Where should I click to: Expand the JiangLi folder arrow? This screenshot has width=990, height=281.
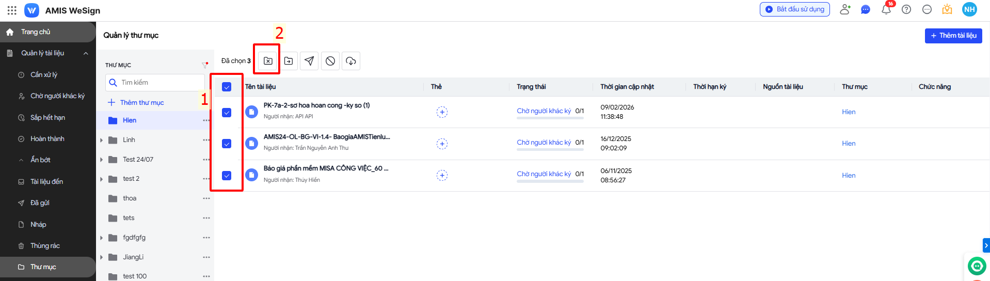coord(102,257)
